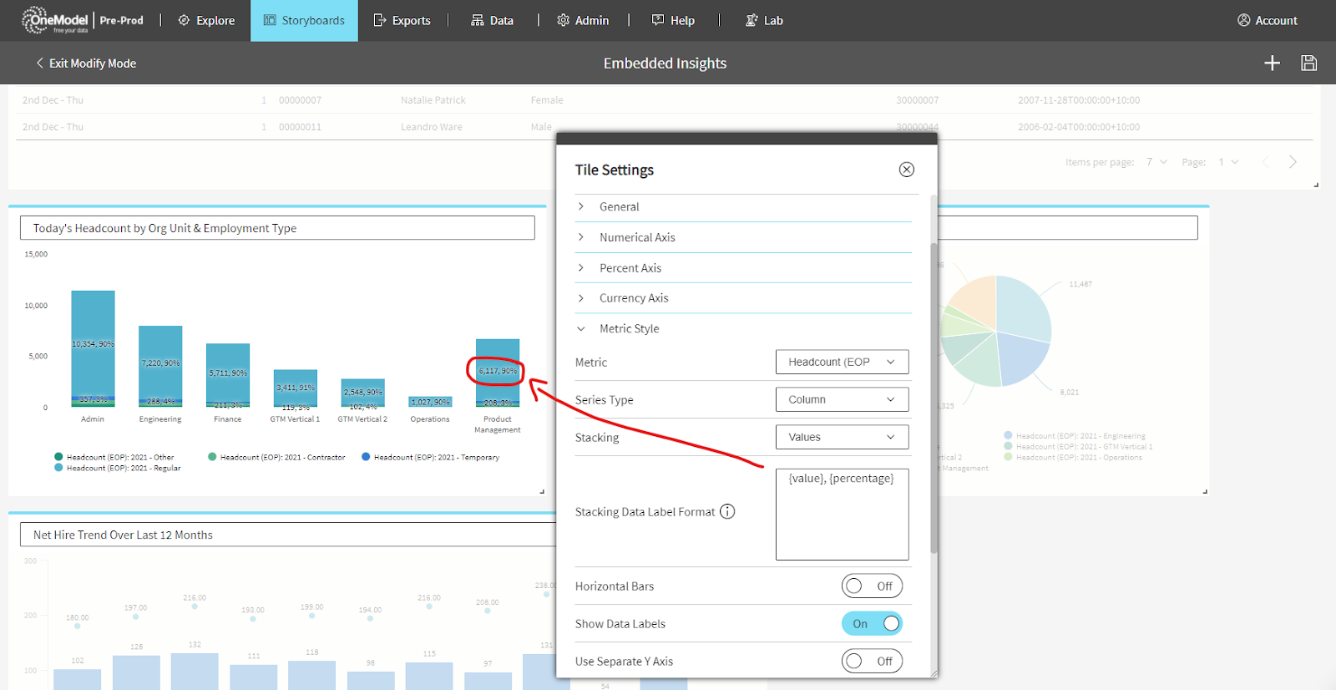Expand the Numerical Axis section

point(637,237)
